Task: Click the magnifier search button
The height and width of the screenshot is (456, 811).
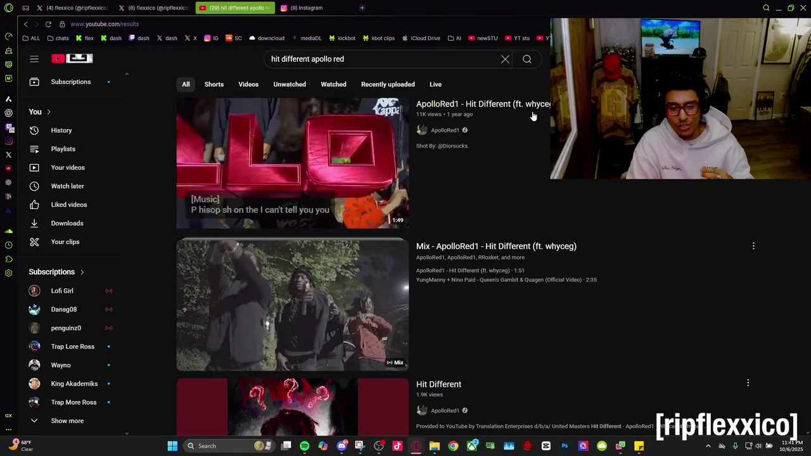Action: [527, 59]
